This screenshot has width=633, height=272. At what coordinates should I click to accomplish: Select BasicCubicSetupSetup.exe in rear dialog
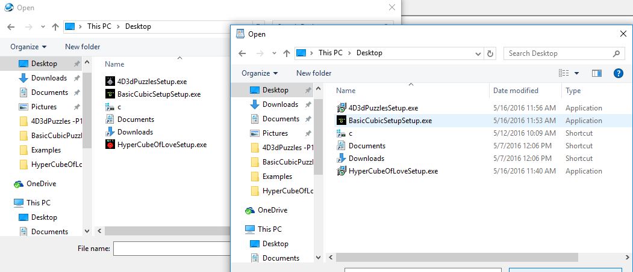click(x=153, y=94)
